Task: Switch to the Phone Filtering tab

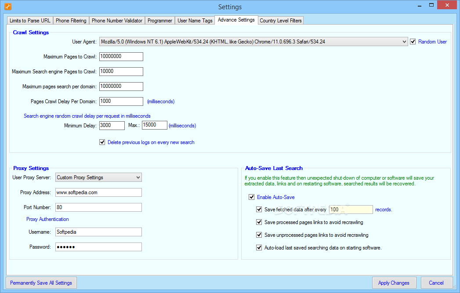Action: coord(71,21)
